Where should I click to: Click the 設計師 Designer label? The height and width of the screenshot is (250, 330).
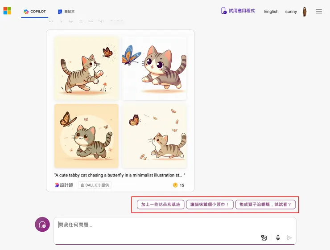64,185
